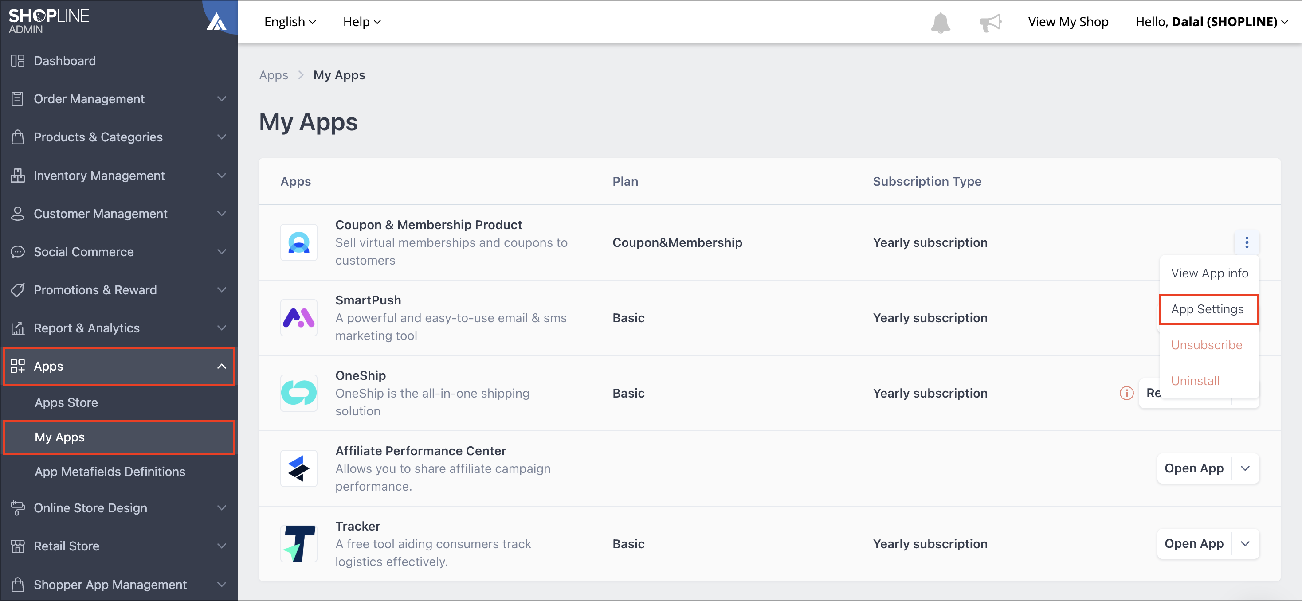Click the Customer Management person icon
This screenshot has width=1302, height=601.
point(18,214)
